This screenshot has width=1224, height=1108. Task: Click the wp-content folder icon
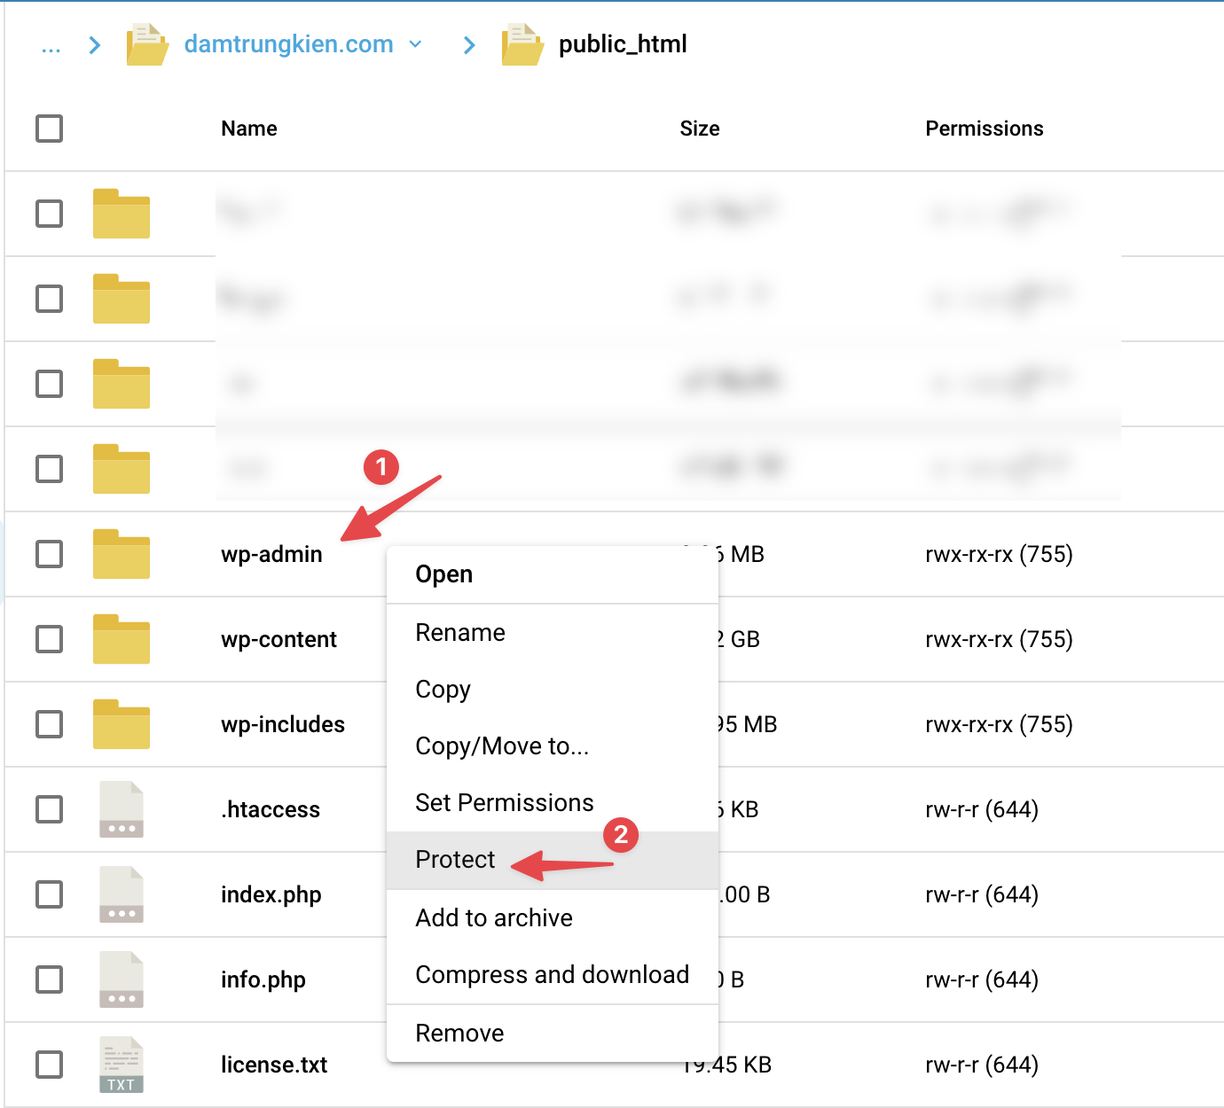(122, 639)
